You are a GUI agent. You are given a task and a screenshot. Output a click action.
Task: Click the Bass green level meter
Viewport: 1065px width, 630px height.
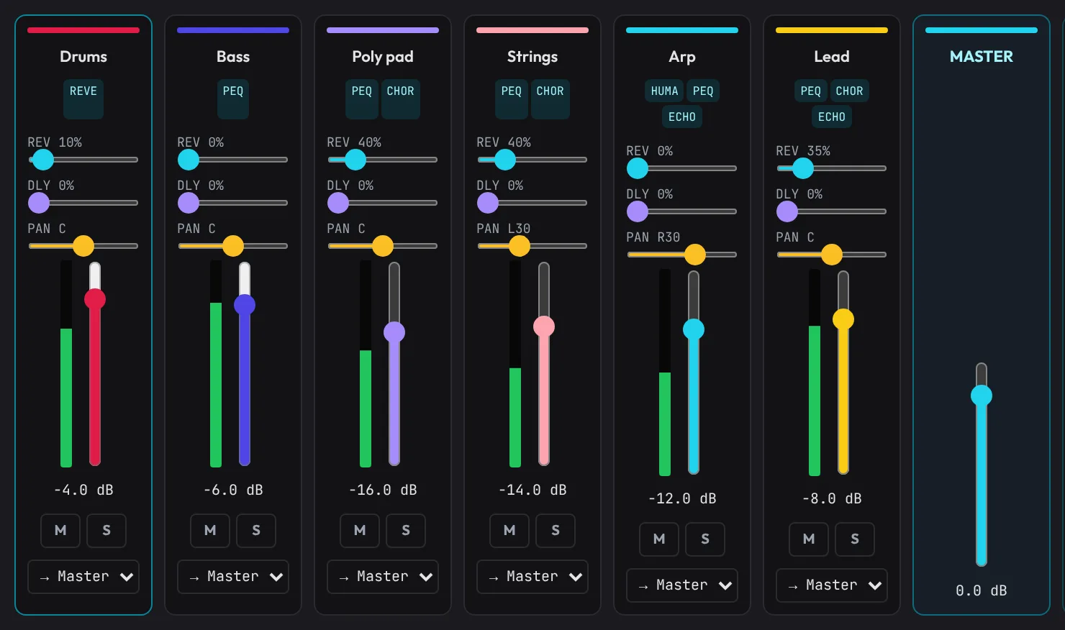coord(216,364)
